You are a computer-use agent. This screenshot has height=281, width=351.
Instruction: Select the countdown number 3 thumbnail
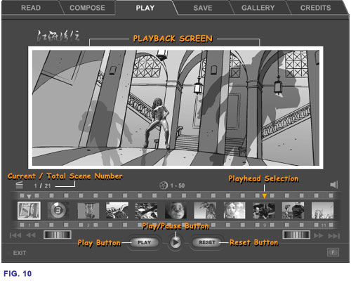tap(58, 211)
